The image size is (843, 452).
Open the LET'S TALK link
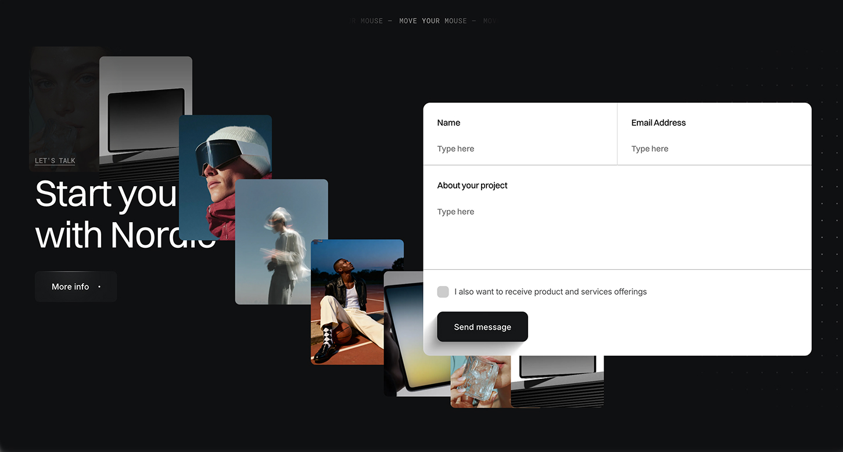(55, 161)
